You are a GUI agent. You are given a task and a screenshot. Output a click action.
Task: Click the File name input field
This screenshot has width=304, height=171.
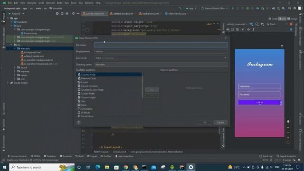(x=161, y=45)
